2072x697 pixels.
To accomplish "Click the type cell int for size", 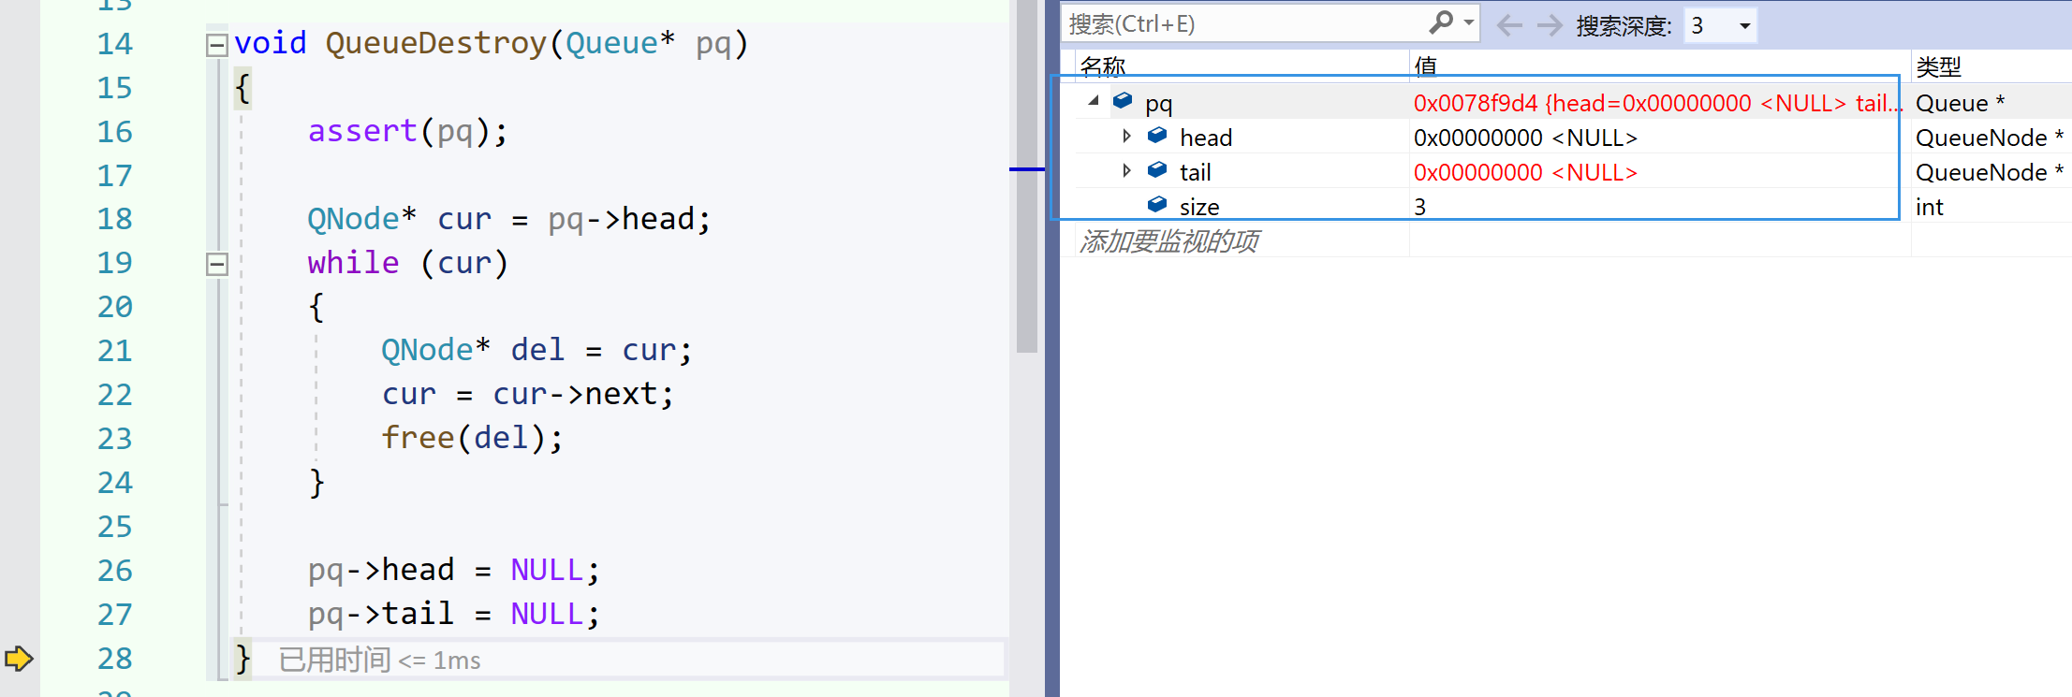I will [x=1929, y=207].
